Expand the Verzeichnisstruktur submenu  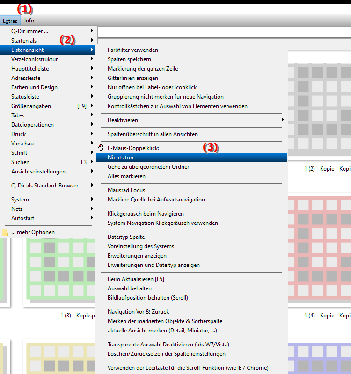[48, 59]
